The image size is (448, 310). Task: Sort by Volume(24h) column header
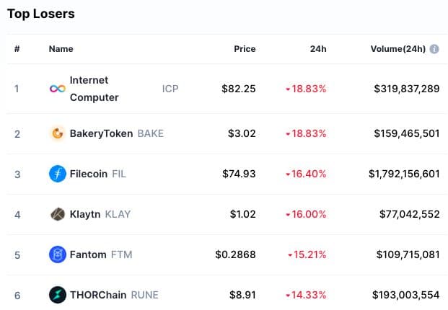point(398,49)
